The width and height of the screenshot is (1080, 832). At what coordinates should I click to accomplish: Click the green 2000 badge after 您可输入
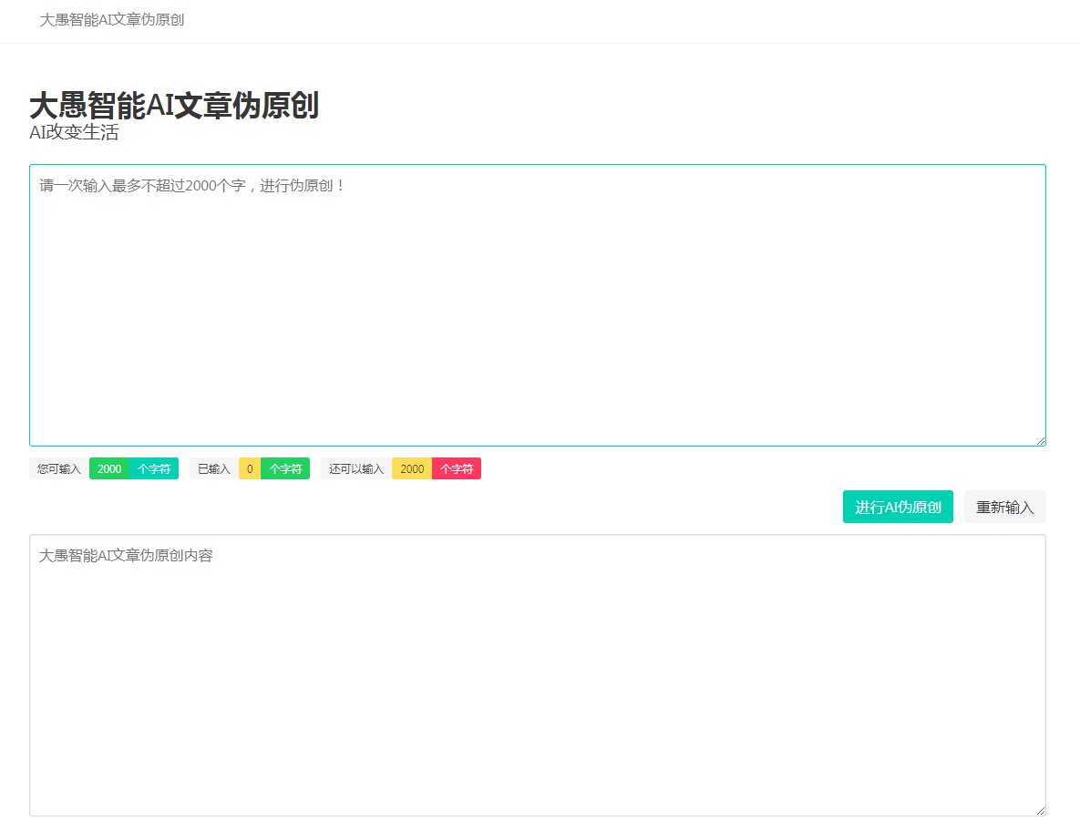(x=108, y=468)
